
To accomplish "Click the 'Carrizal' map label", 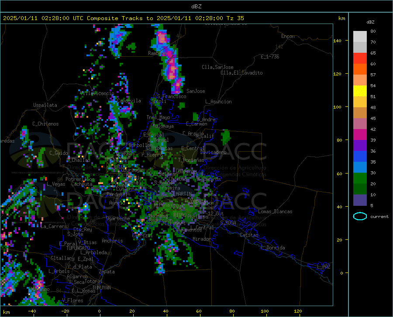I will coord(142,235).
